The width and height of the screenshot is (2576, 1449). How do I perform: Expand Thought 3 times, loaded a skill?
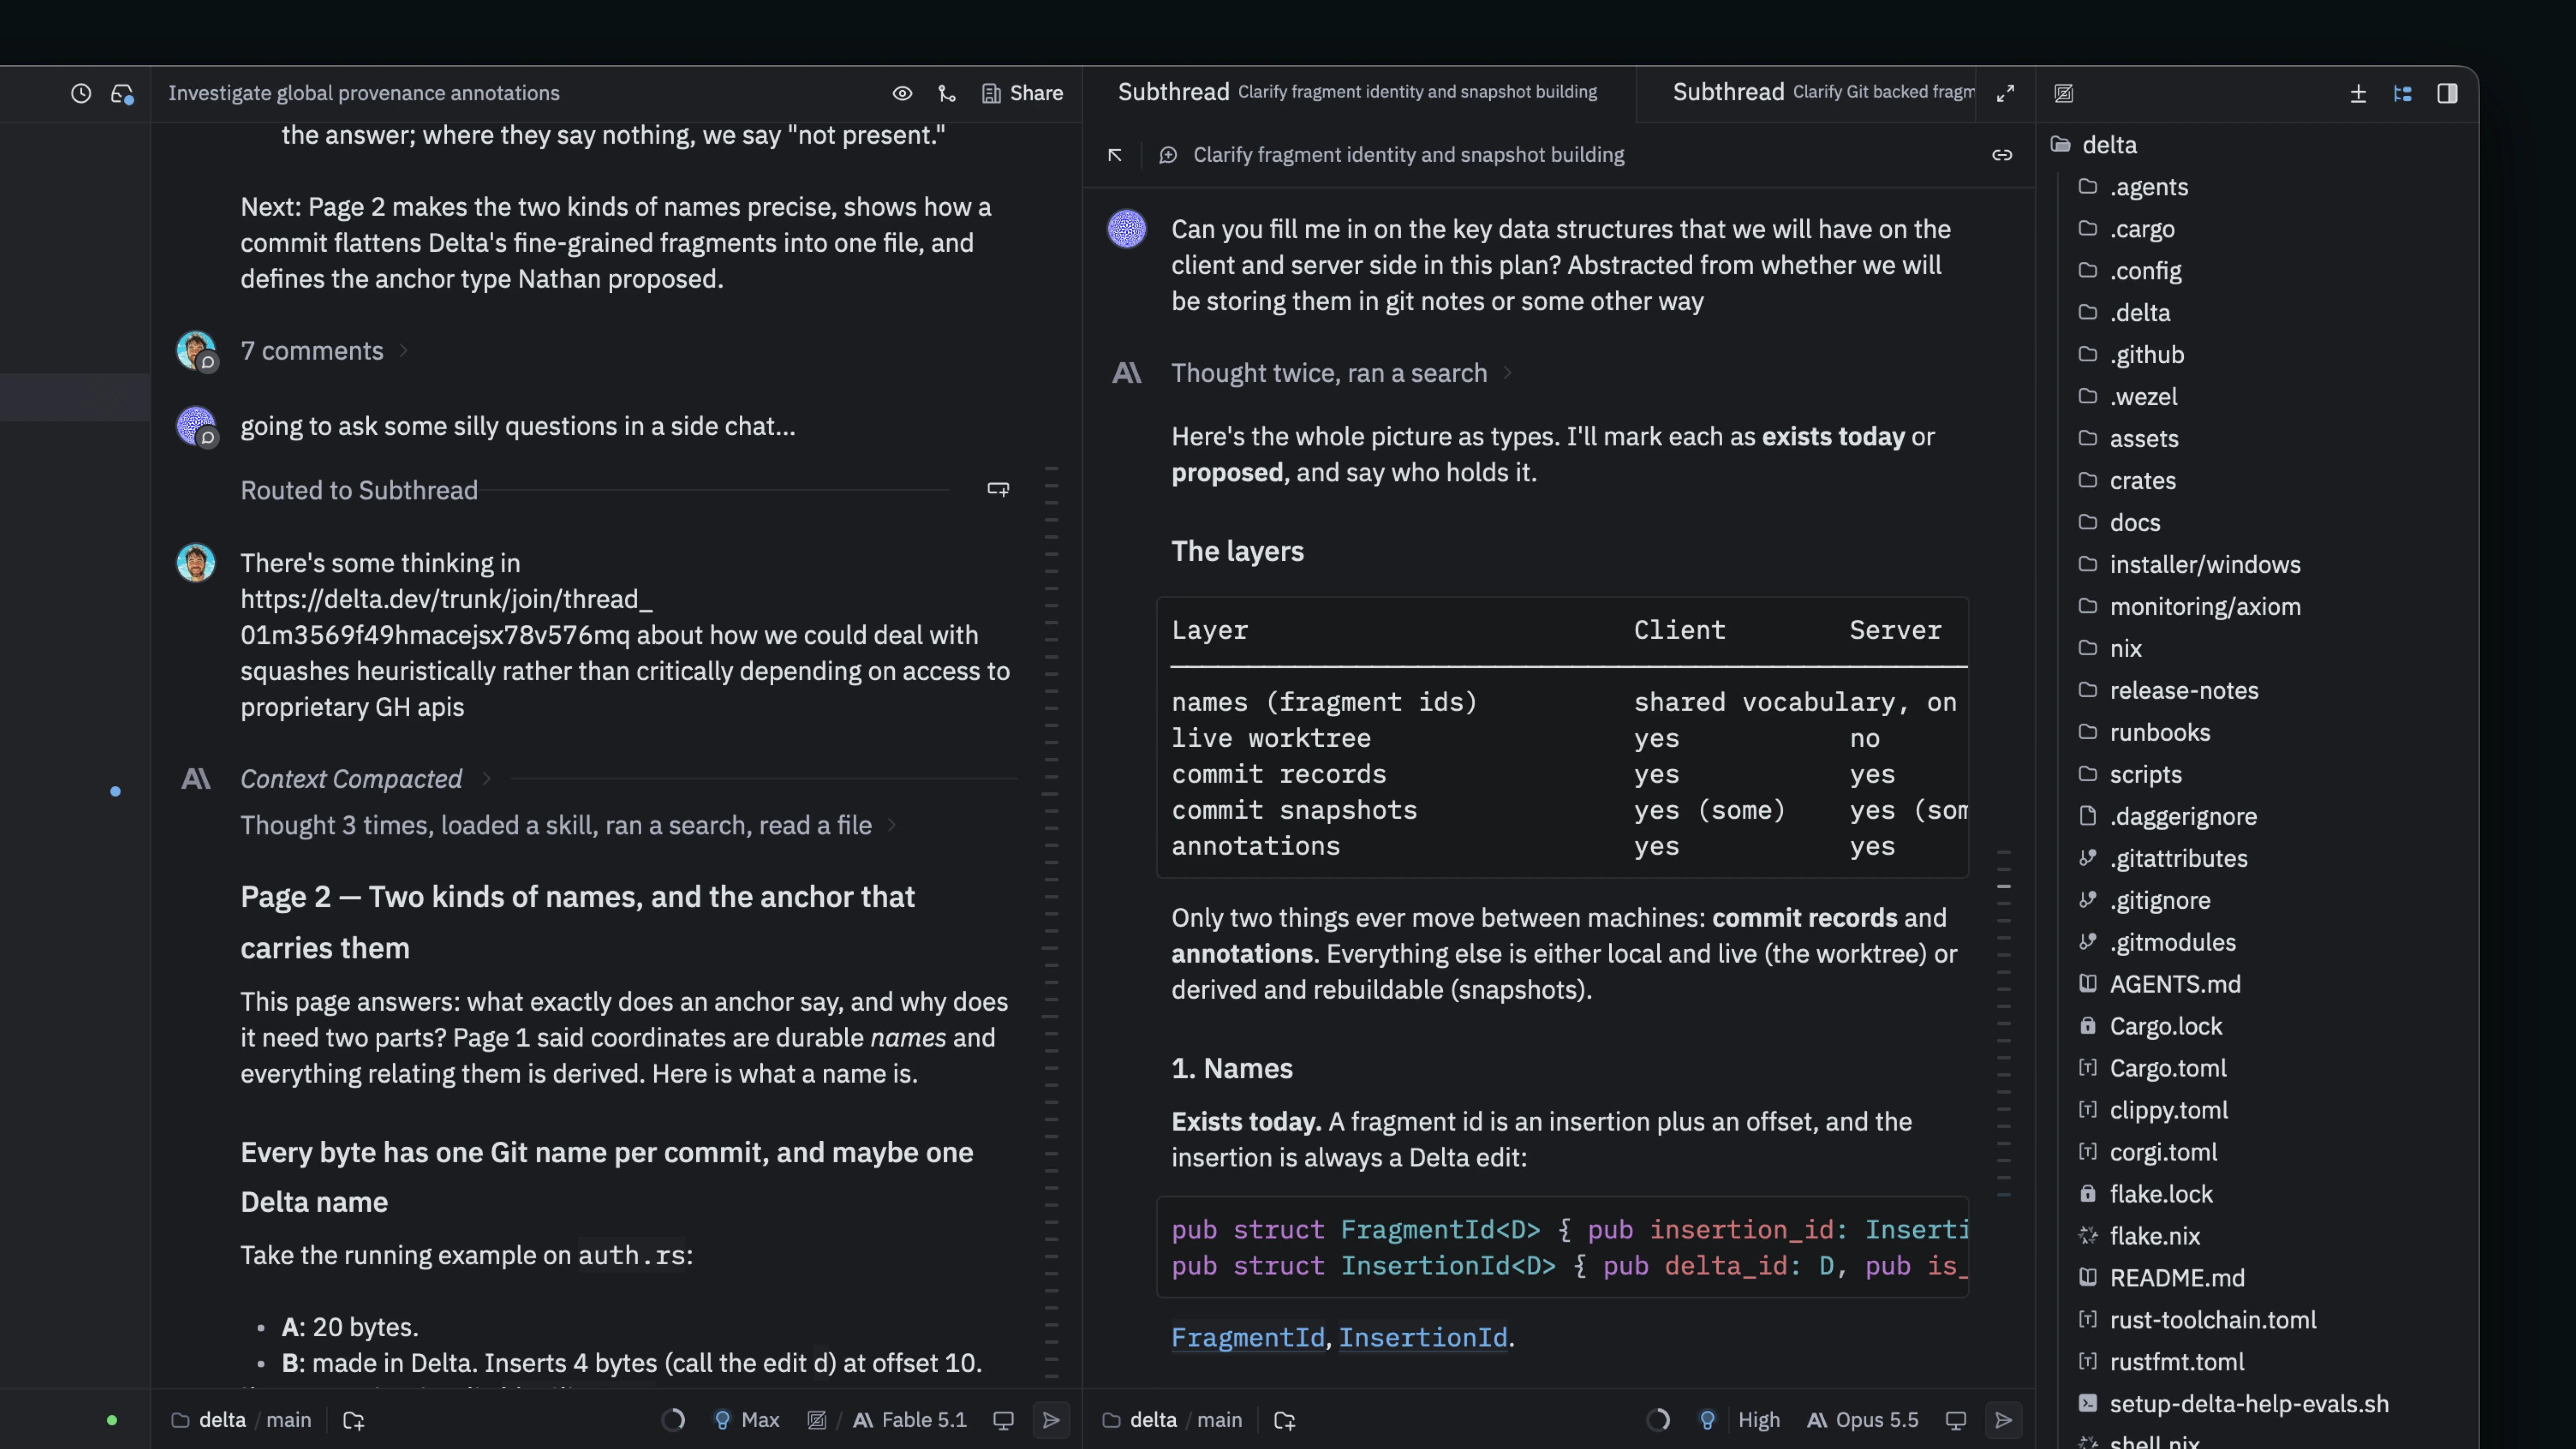[x=568, y=825]
